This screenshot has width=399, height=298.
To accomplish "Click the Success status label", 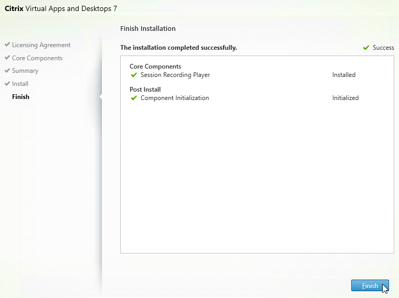I will (x=383, y=48).
